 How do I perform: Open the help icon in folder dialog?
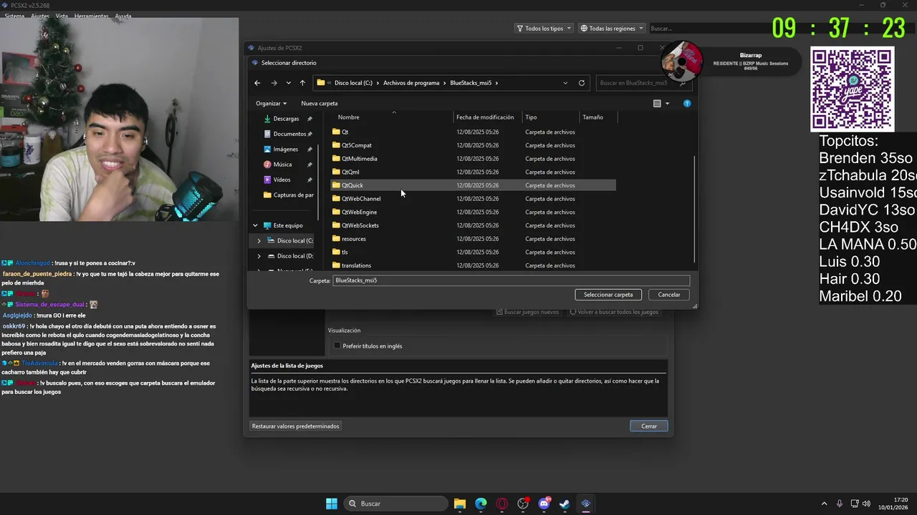coord(687,104)
